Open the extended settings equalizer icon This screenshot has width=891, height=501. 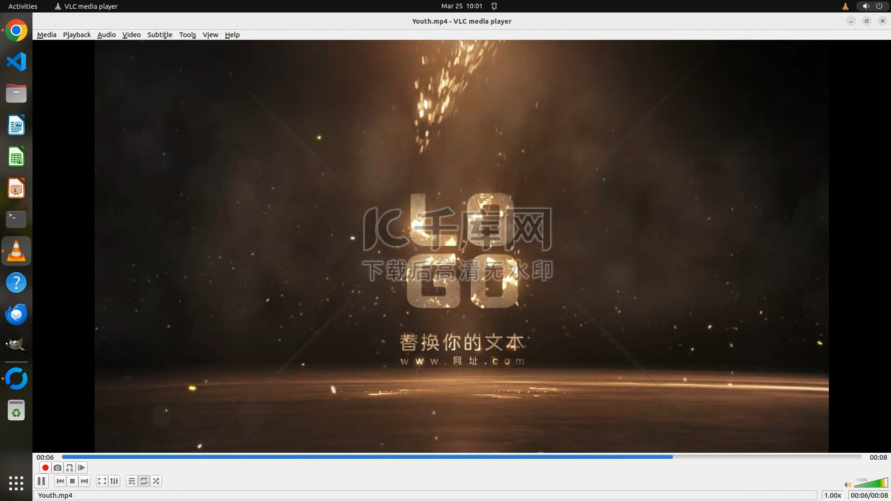click(x=114, y=481)
